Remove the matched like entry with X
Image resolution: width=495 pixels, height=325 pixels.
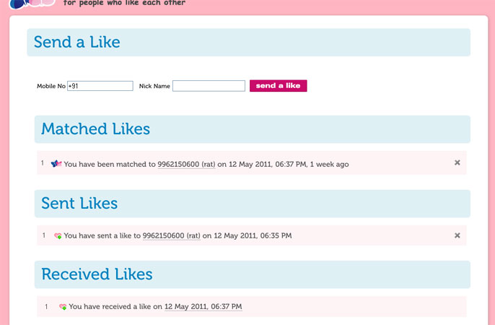[457, 163]
